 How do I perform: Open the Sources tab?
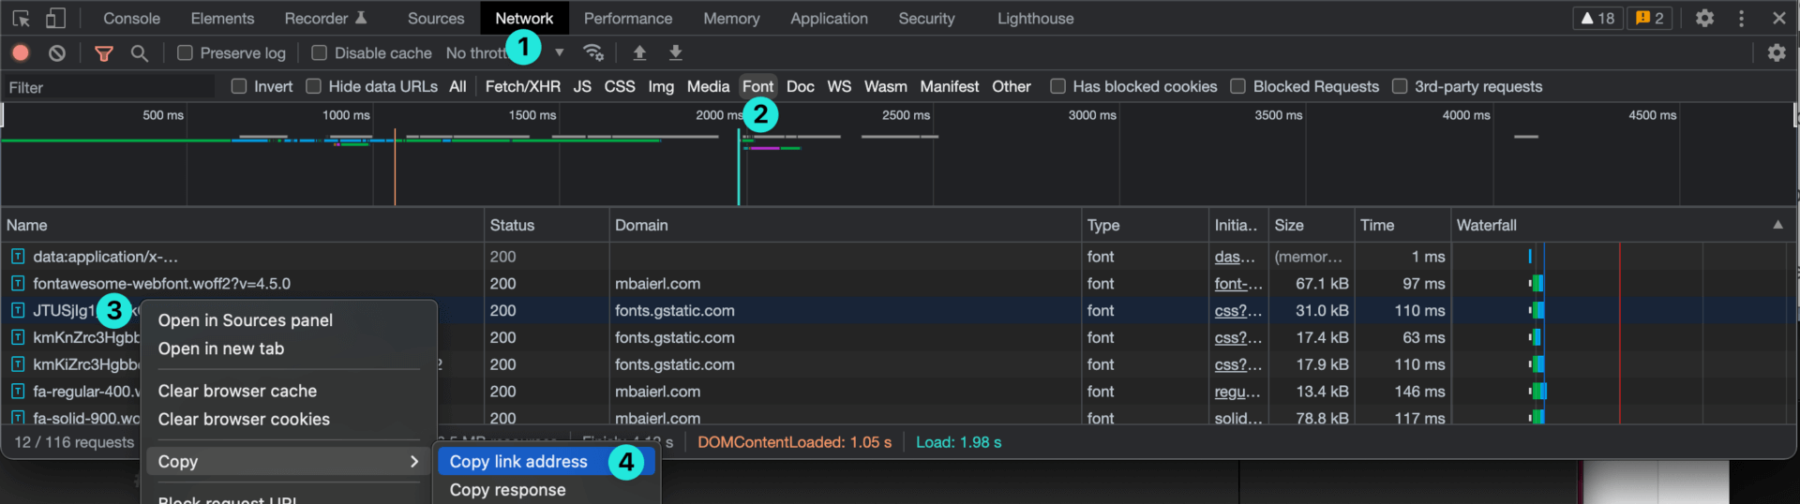(x=436, y=18)
